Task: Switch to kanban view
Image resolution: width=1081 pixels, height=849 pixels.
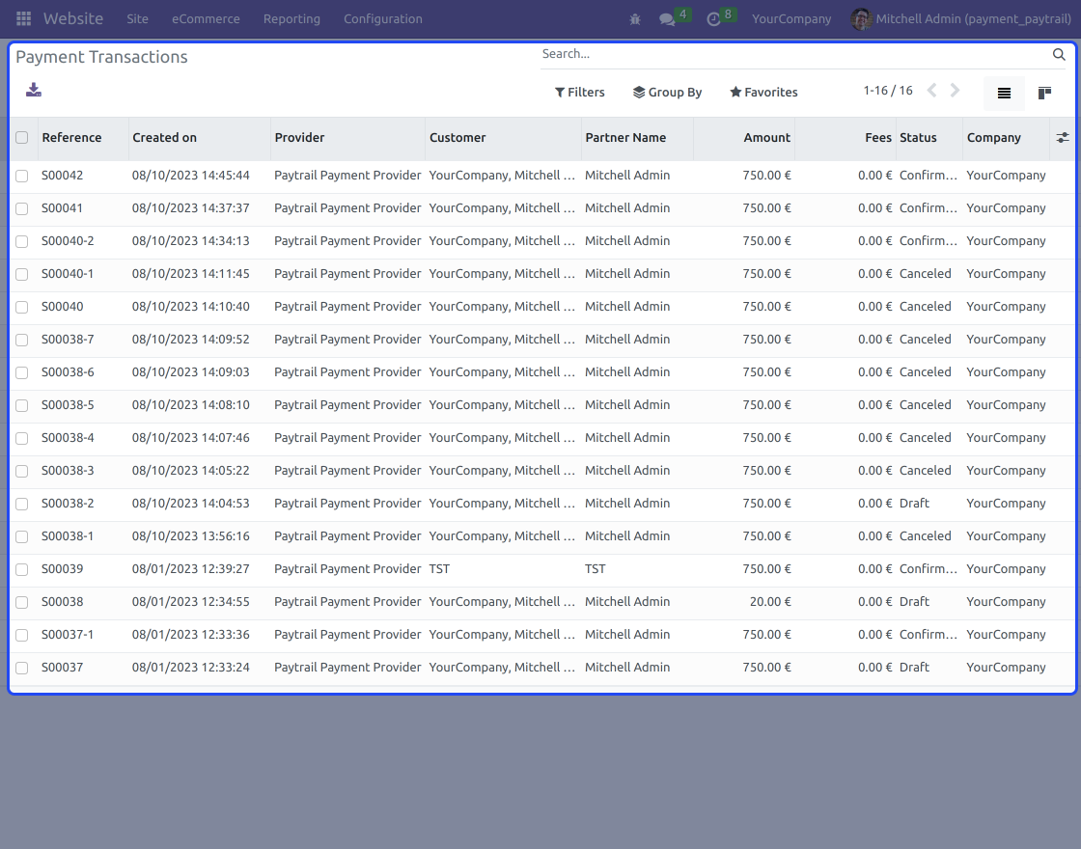Action: pos(1044,93)
